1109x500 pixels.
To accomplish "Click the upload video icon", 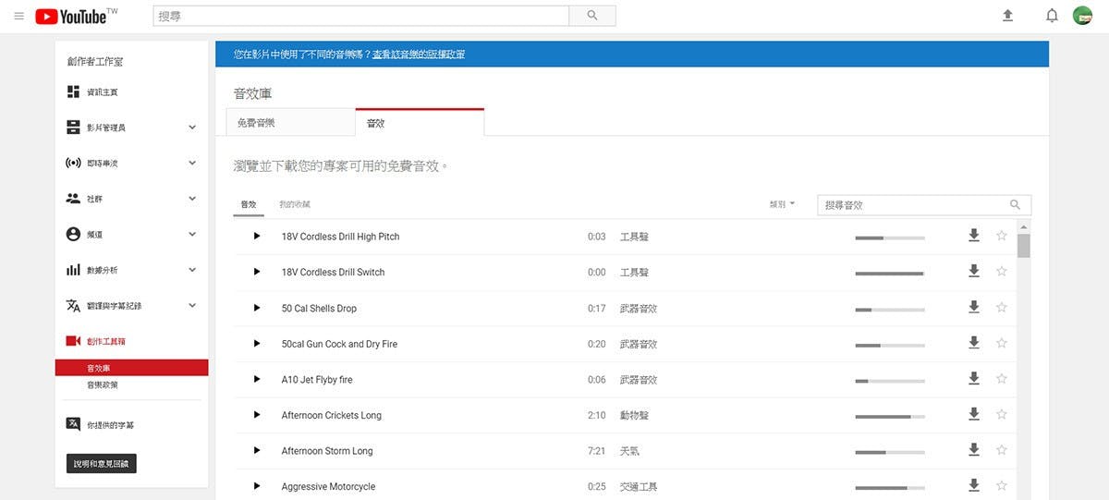I will 1007,16.
